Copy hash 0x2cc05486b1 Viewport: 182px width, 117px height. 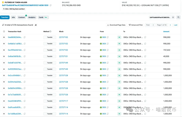[x=25, y=76]
